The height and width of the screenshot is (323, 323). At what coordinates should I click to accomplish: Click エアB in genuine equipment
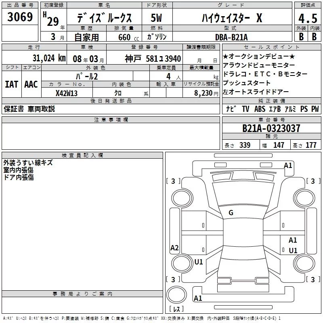pos(275,109)
